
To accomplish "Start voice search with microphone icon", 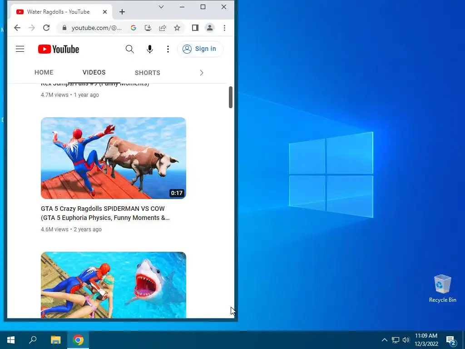I will click(x=150, y=49).
